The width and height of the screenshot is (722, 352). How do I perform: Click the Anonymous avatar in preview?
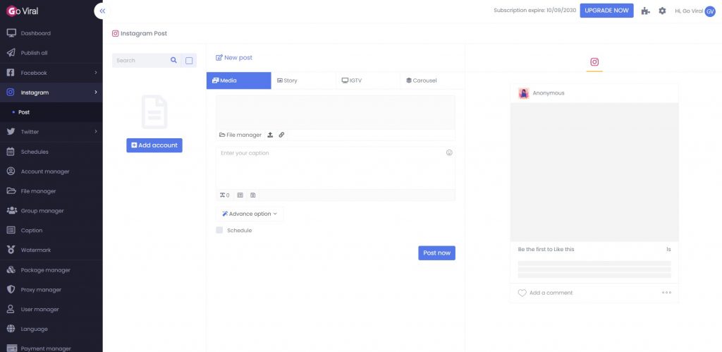[524, 93]
